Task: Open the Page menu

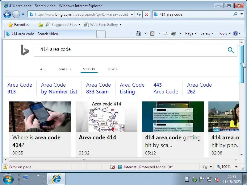Action: 191,33
